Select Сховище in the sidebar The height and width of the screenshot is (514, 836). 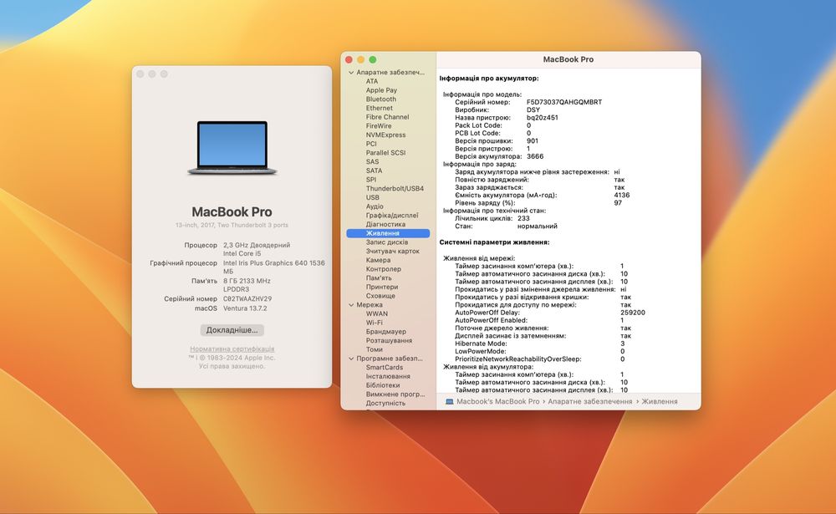coord(380,296)
